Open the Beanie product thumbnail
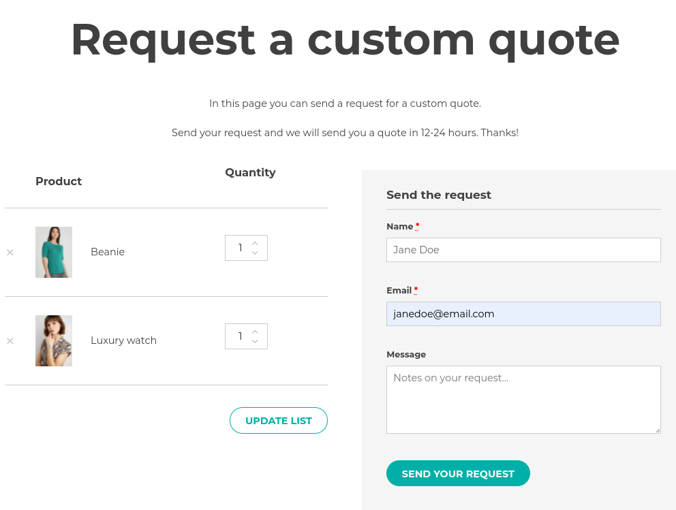This screenshot has height=510, width=676. pyautogui.click(x=54, y=253)
